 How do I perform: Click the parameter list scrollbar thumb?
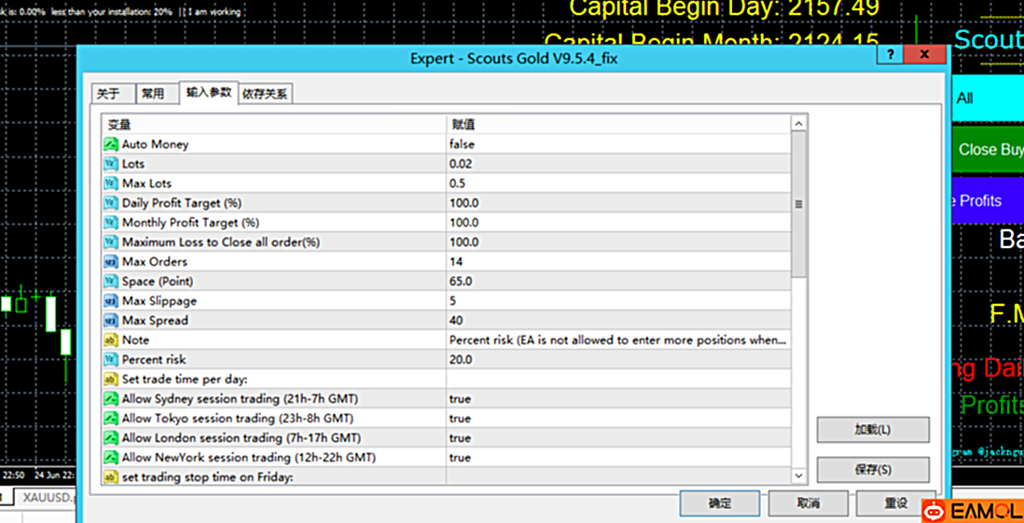click(798, 204)
